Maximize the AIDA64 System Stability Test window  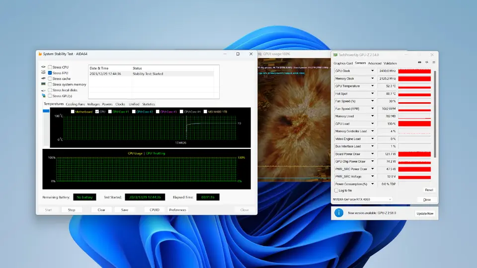tap(238, 54)
